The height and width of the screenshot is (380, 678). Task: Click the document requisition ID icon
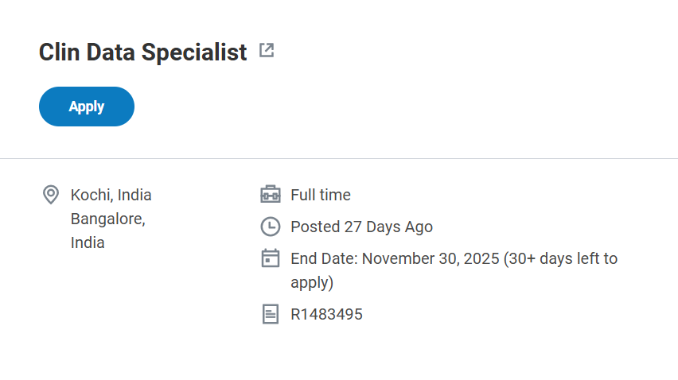point(271,314)
